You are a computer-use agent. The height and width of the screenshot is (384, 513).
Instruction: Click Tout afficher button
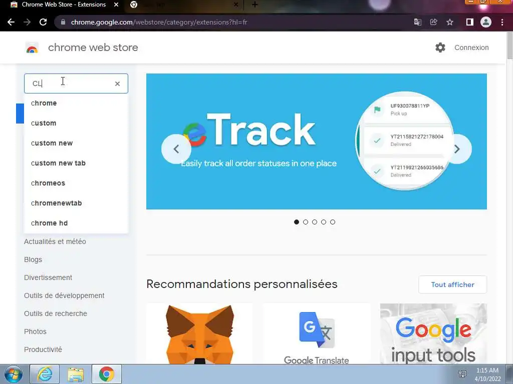click(452, 284)
